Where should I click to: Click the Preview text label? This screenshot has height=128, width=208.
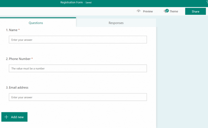[148, 11]
